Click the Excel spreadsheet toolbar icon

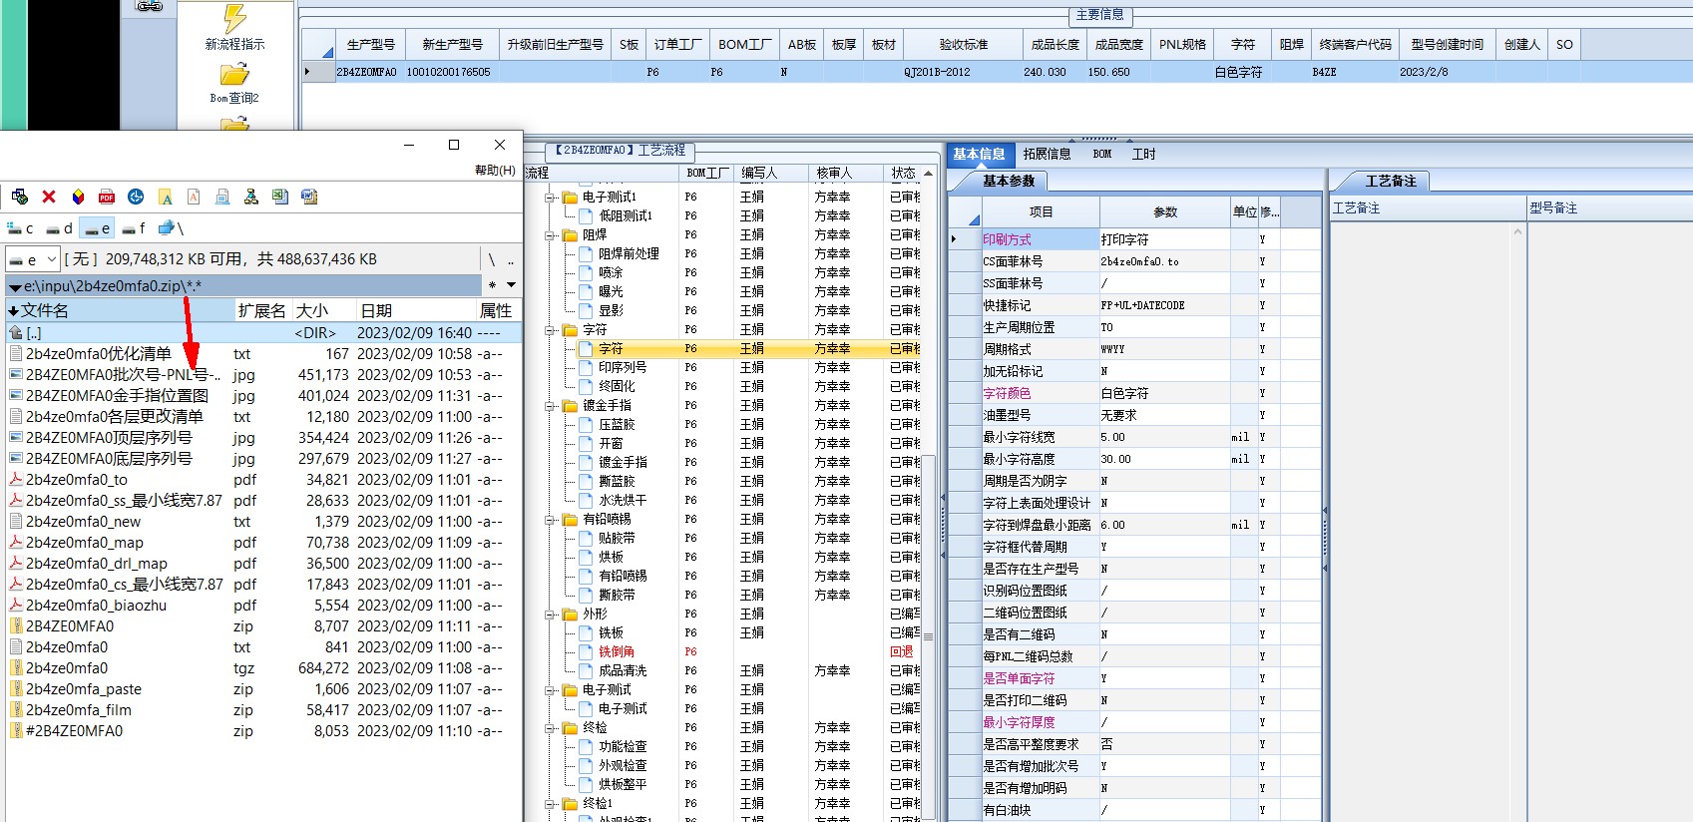[280, 197]
